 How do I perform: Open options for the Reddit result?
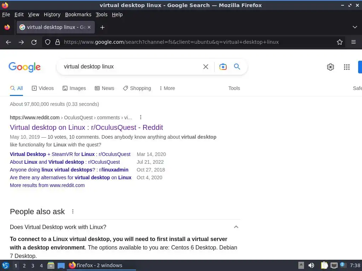click(141, 117)
